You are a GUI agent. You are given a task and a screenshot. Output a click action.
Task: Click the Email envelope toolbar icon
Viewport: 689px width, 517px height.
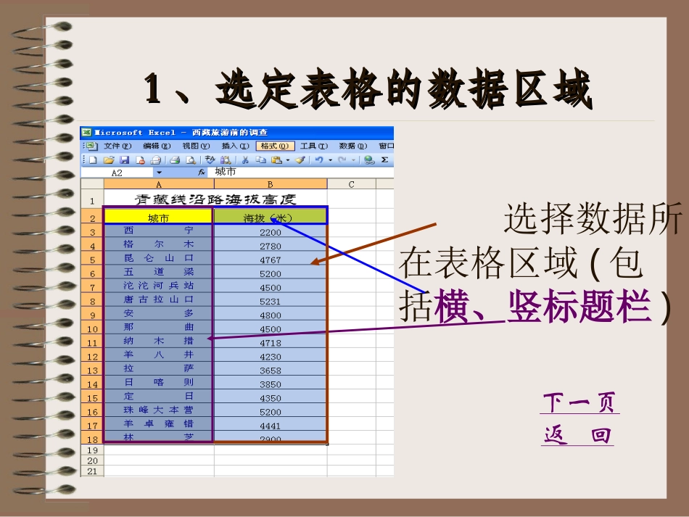155,160
